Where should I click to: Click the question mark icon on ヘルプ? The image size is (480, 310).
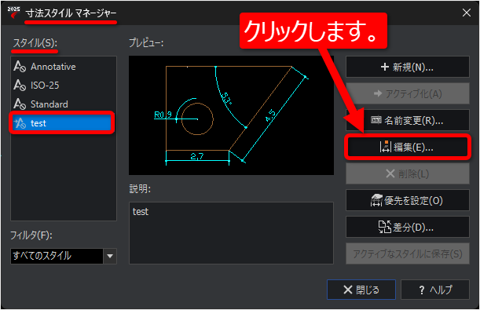coord(422,290)
